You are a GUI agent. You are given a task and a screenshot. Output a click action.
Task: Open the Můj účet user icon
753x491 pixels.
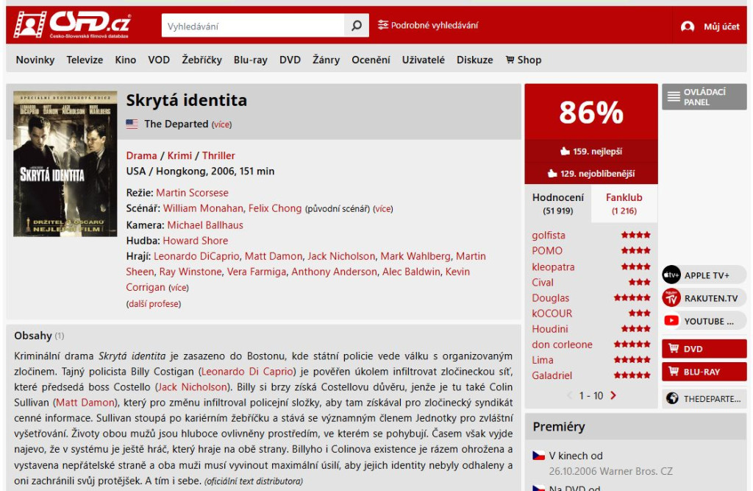point(688,27)
